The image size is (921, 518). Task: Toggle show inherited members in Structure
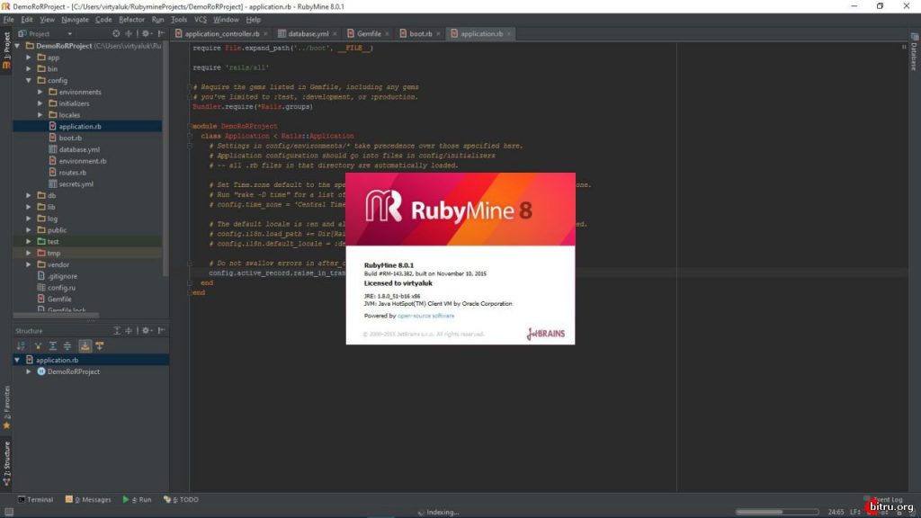[x=22, y=344]
